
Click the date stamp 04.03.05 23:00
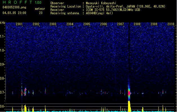[14, 13]
